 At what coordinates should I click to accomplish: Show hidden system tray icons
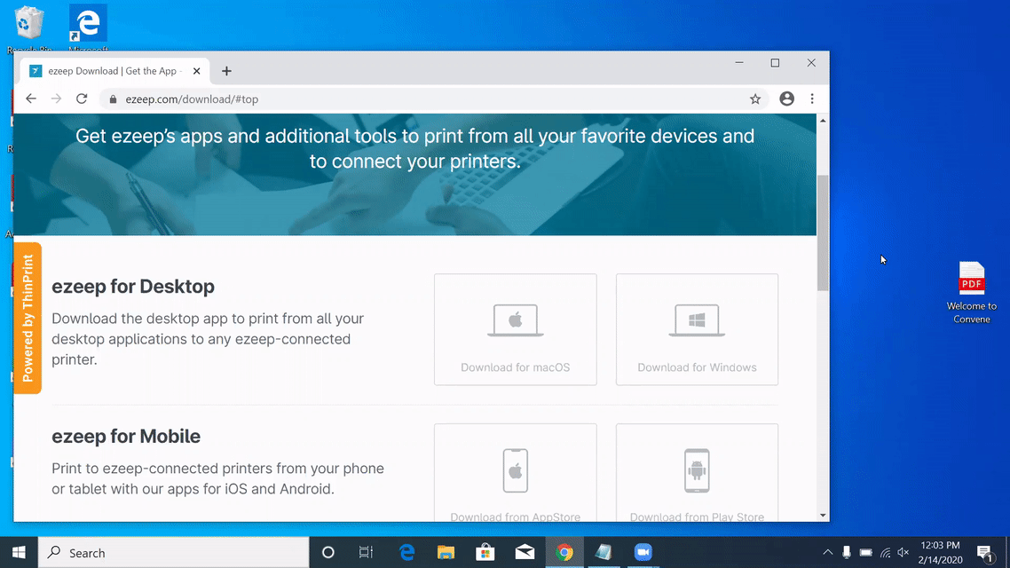click(828, 553)
